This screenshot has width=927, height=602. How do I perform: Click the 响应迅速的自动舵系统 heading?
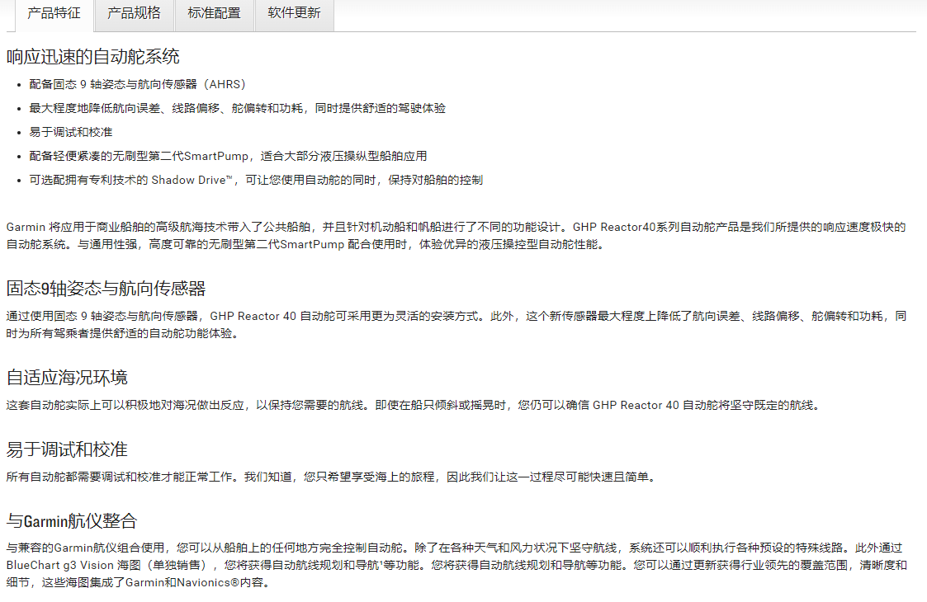(93, 57)
